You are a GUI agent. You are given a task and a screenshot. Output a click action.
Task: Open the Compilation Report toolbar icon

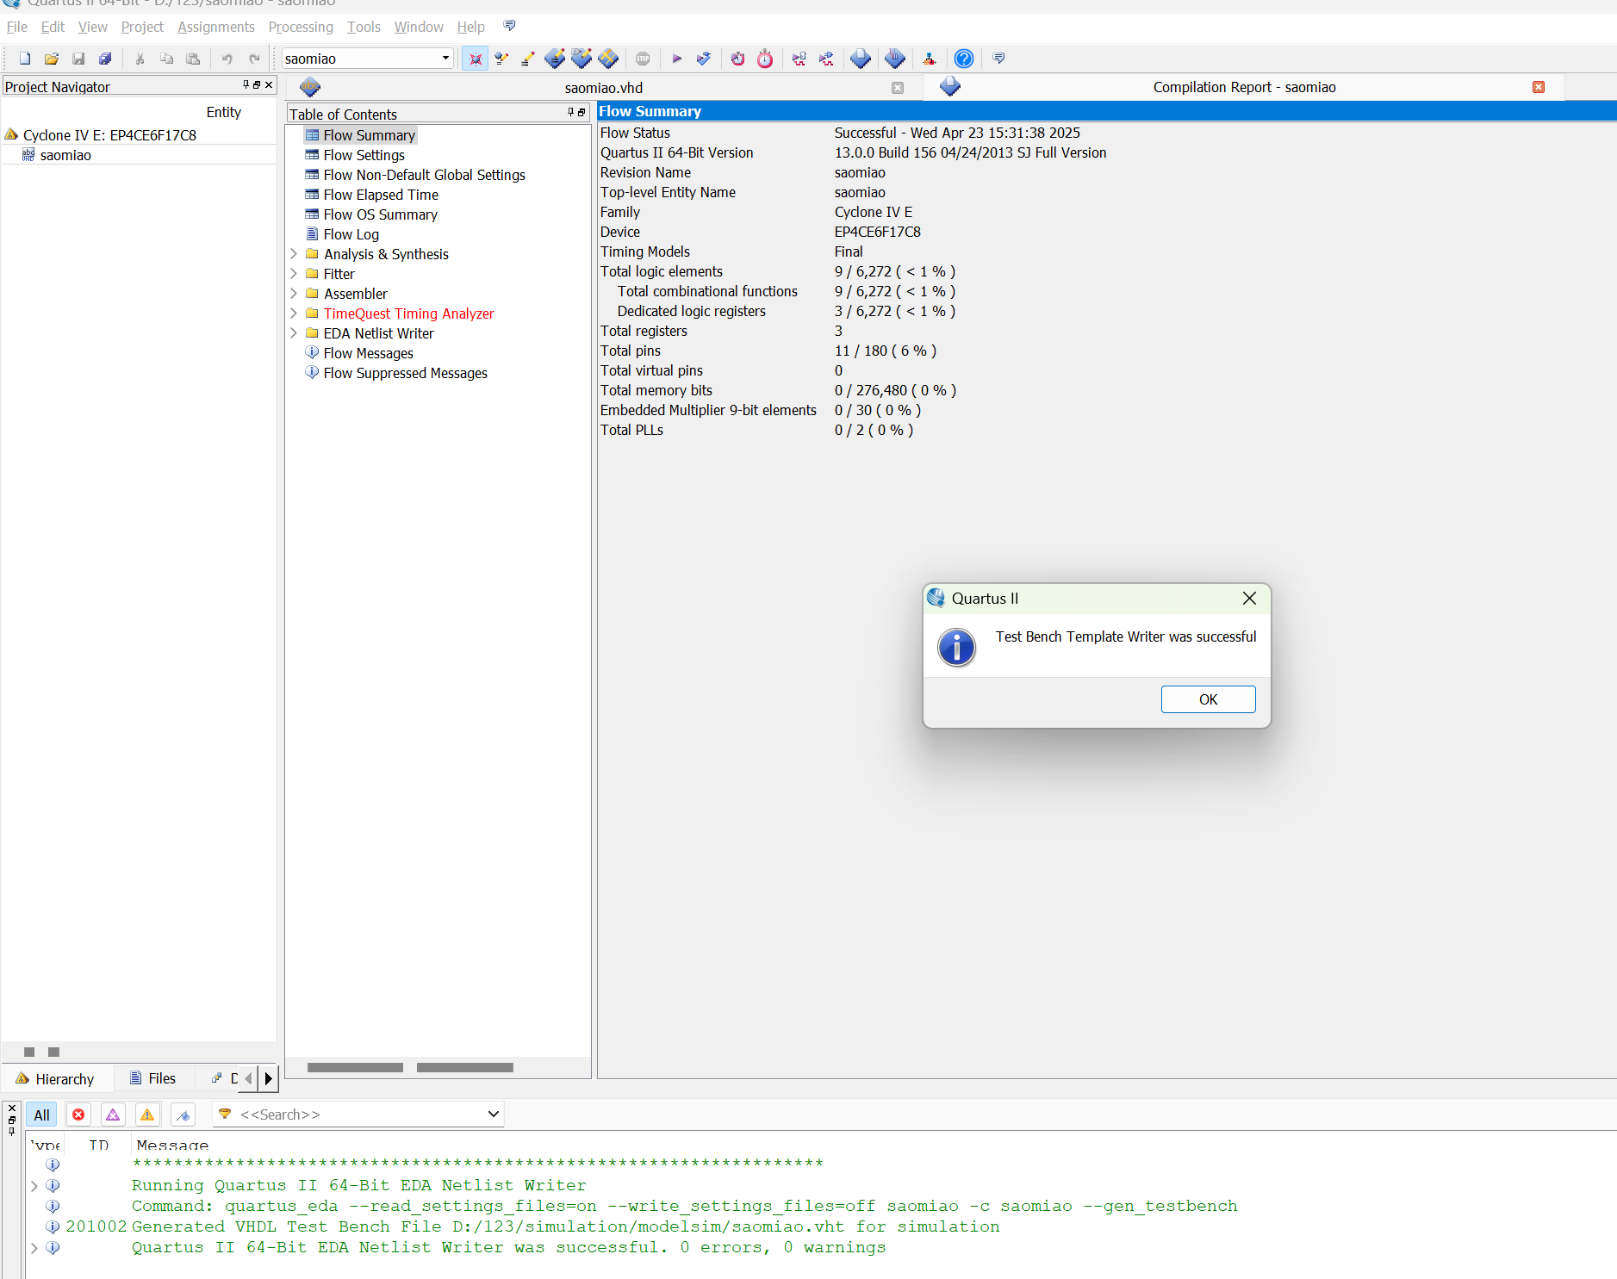(x=861, y=59)
